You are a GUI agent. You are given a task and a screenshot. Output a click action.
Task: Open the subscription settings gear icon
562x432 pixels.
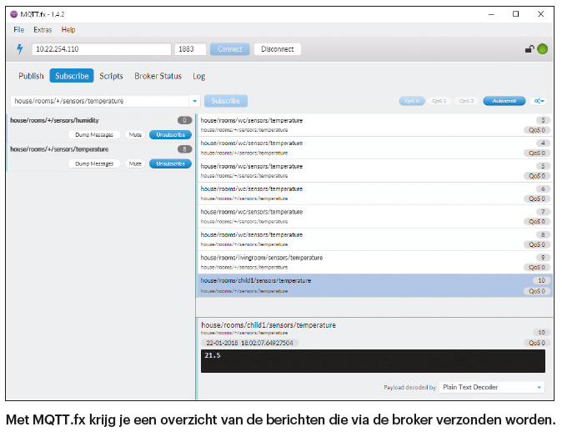point(539,101)
